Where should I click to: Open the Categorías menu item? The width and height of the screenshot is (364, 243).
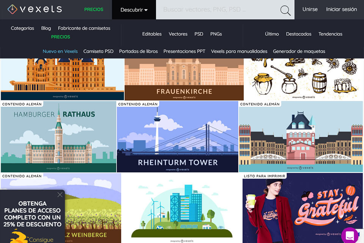(22, 28)
